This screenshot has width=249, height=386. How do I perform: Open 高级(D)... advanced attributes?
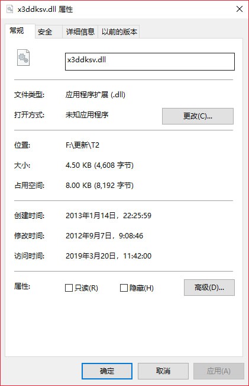[x=209, y=288]
